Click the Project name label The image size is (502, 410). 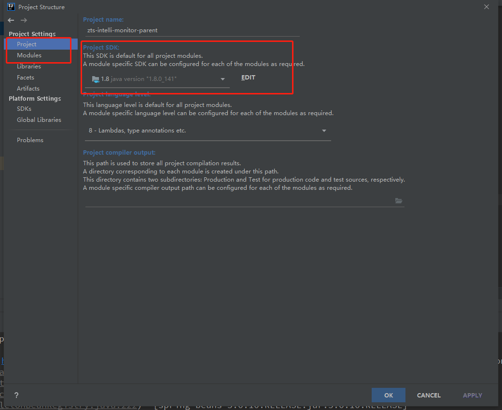103,19
